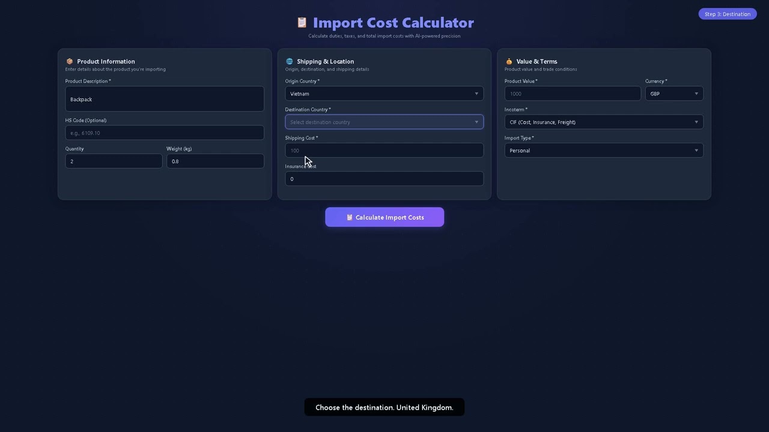Open the Incoterm dropdown showing CIF
Viewport: 769px width, 432px height.
604,122
